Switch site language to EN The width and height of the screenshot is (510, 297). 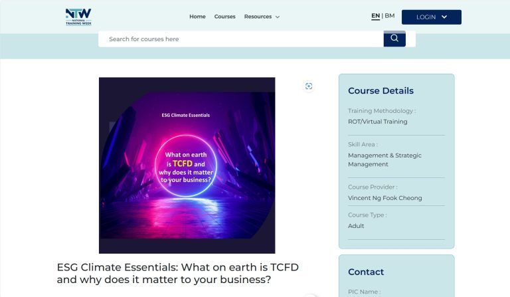(375, 16)
